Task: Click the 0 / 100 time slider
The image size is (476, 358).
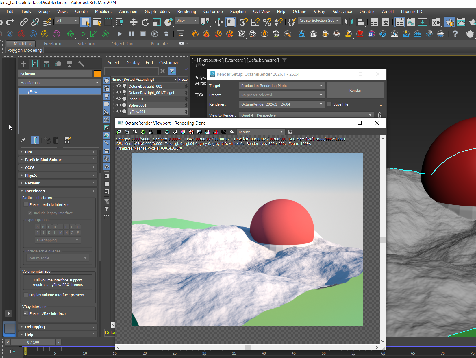Action: (x=33, y=342)
